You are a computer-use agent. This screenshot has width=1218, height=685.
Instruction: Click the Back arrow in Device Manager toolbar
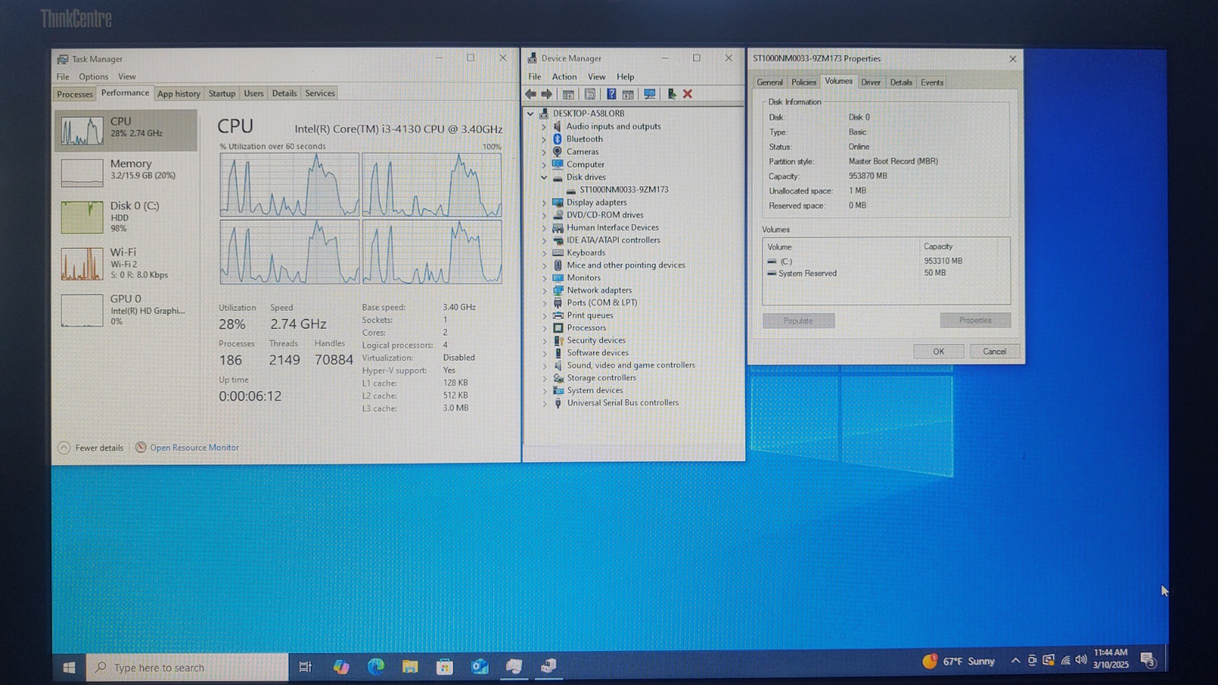point(530,94)
